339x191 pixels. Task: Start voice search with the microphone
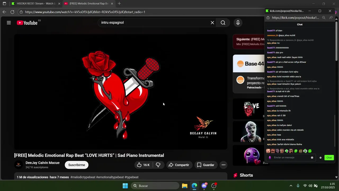click(238, 23)
